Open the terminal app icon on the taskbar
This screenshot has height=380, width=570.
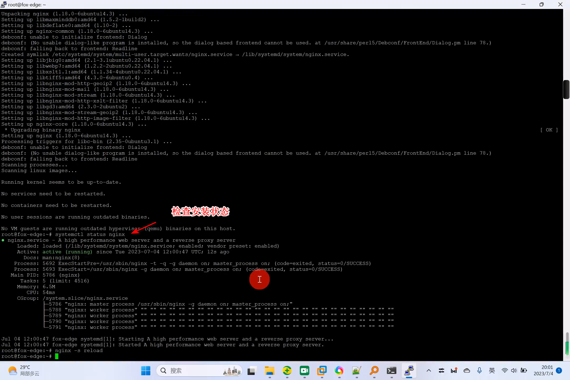point(392,371)
